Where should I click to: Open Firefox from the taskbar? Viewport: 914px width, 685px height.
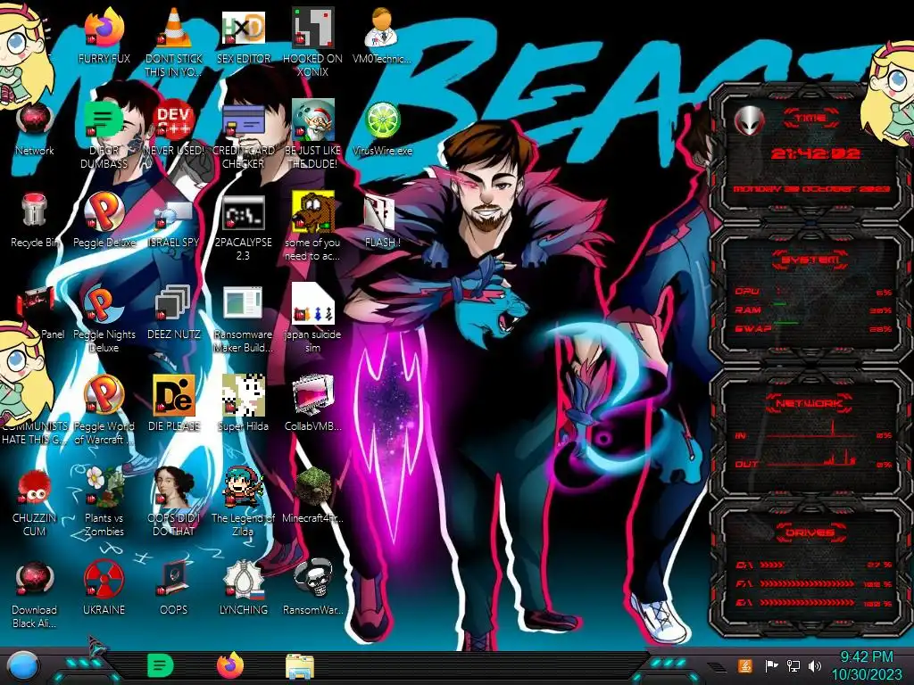[x=230, y=665]
